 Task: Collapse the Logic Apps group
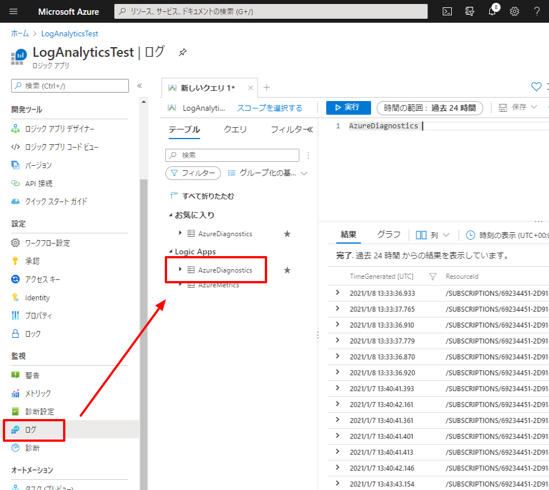click(170, 252)
